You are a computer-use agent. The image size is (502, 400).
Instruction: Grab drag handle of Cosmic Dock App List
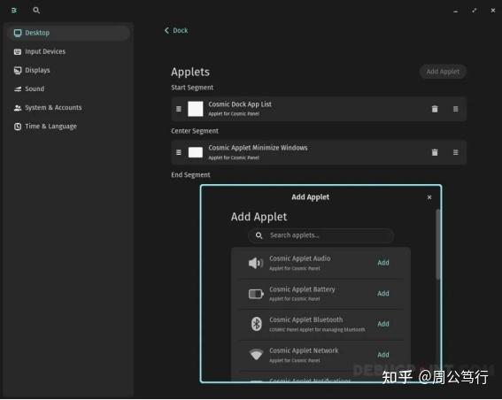[x=179, y=109]
